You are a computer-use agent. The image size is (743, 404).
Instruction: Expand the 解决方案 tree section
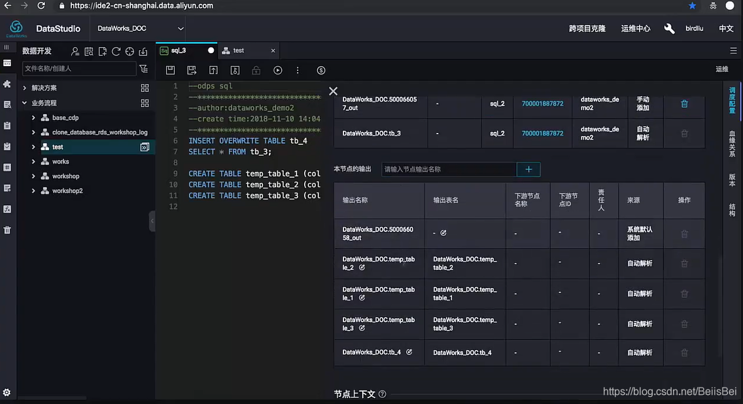[25, 88]
